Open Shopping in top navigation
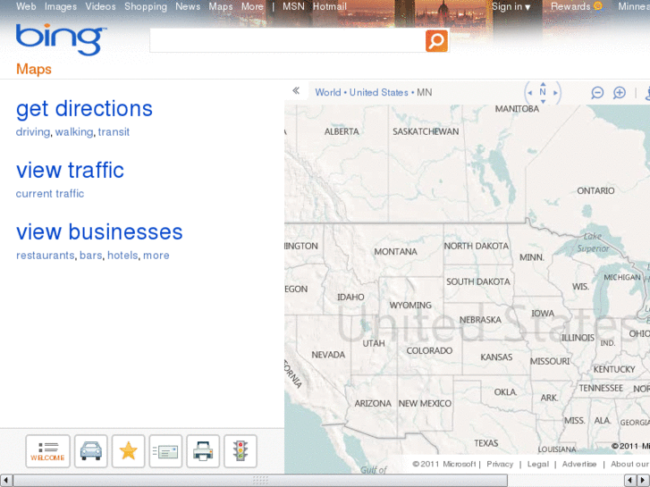This screenshot has height=487, width=650. (x=146, y=6)
